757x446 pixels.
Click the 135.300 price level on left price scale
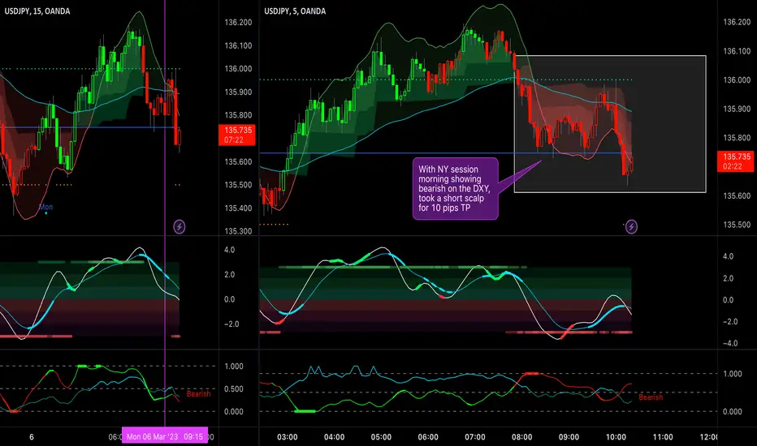[238, 231]
